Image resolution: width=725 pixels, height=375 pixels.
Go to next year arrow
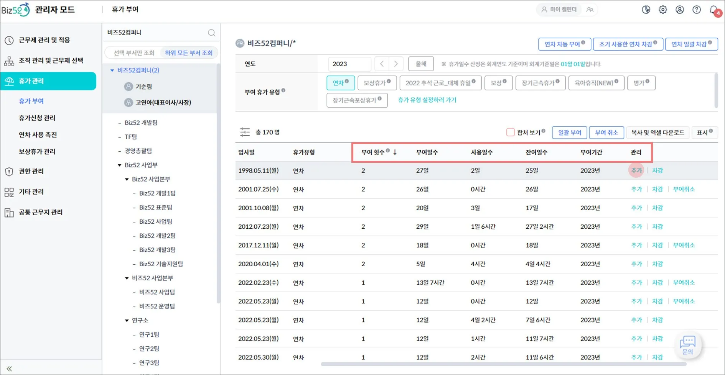coord(396,64)
